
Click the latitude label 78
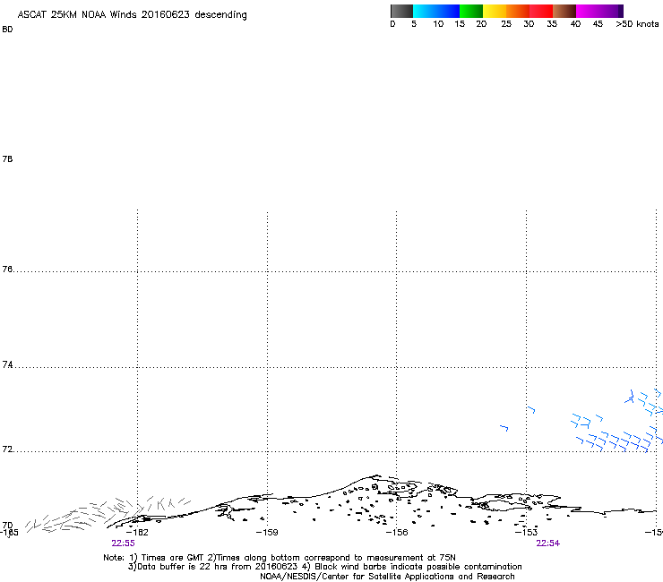[7, 158]
